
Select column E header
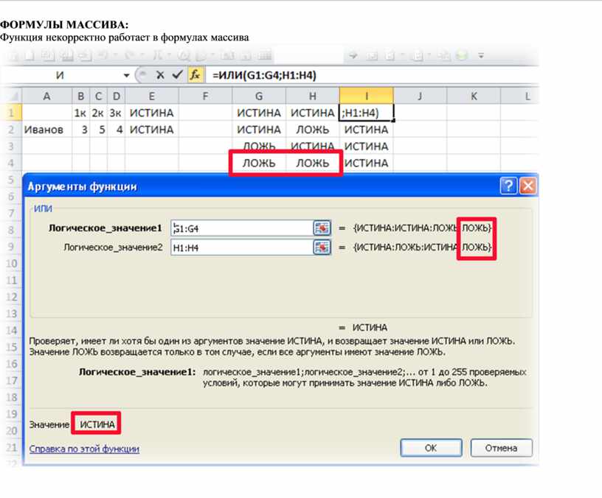point(152,96)
